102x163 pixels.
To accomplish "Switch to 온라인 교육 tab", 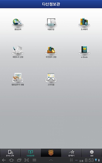I will [x=10, y=153].
